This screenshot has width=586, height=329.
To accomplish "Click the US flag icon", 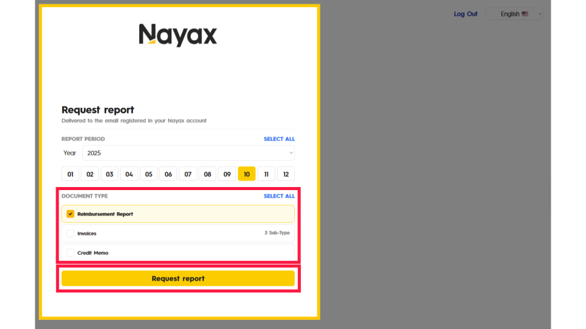I will [x=525, y=14].
